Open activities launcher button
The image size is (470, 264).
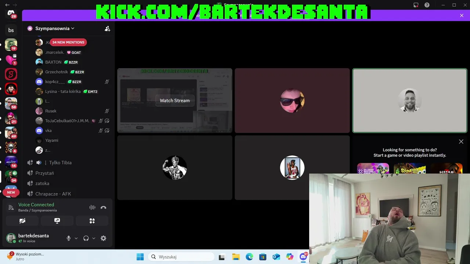pos(92,221)
